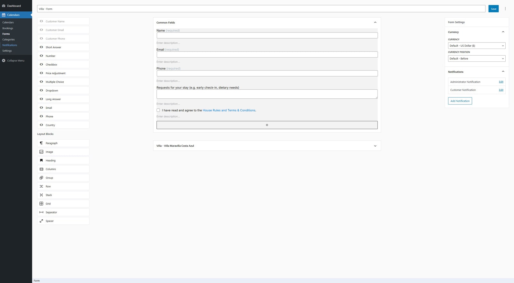Image resolution: width=514 pixels, height=283 pixels.
Task: Click the Dashboard icon in sidebar
Action: coord(4,6)
